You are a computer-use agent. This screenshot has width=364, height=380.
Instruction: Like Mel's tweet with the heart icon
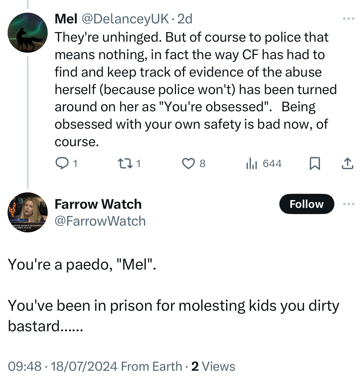point(188,163)
